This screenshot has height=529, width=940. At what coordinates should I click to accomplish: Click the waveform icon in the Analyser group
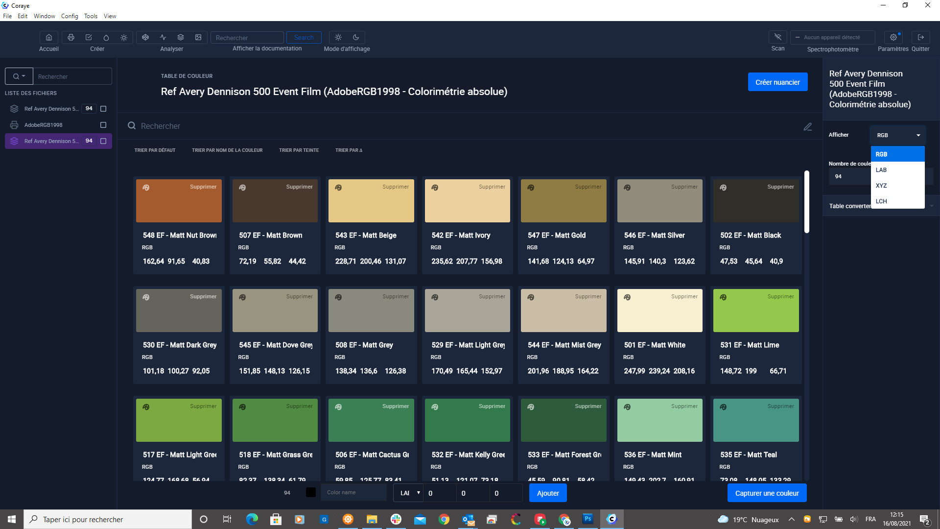pos(163,37)
